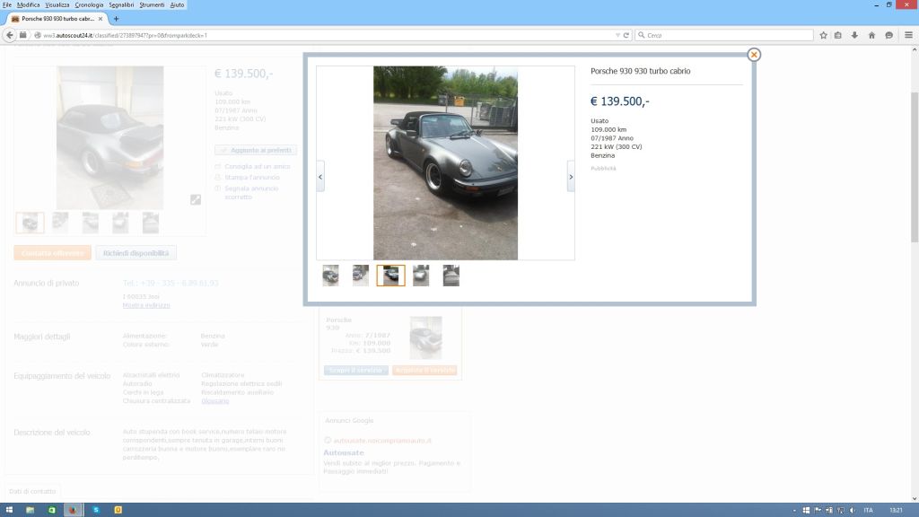Open the green app on the taskbar
Screen dimensions: 919x517
[51, 510]
